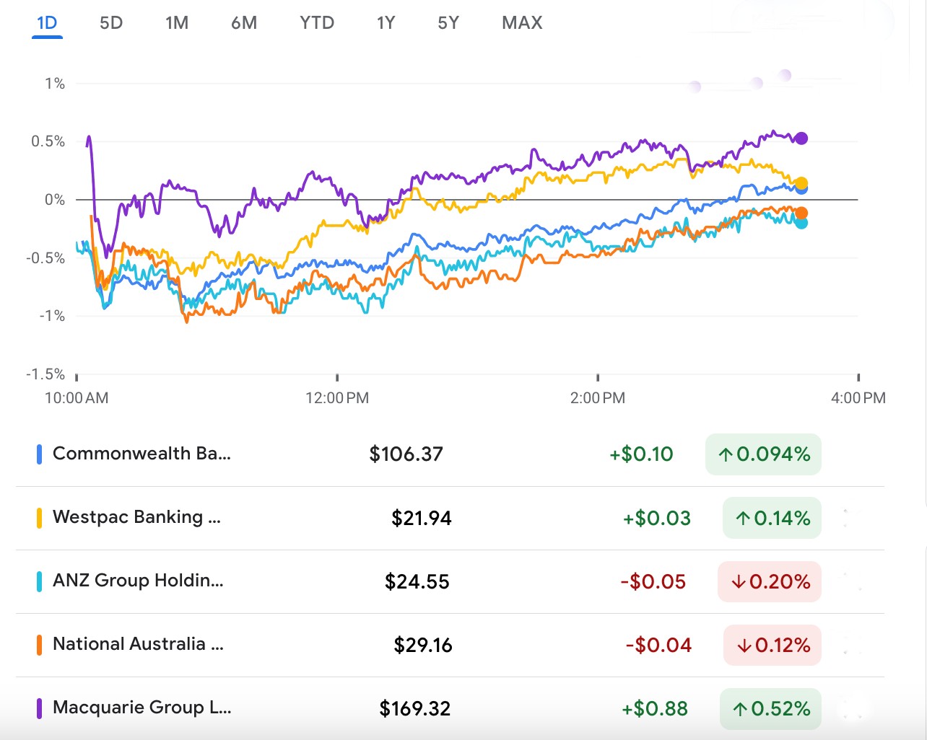Click the 0.5% y-axis label

pos(48,141)
